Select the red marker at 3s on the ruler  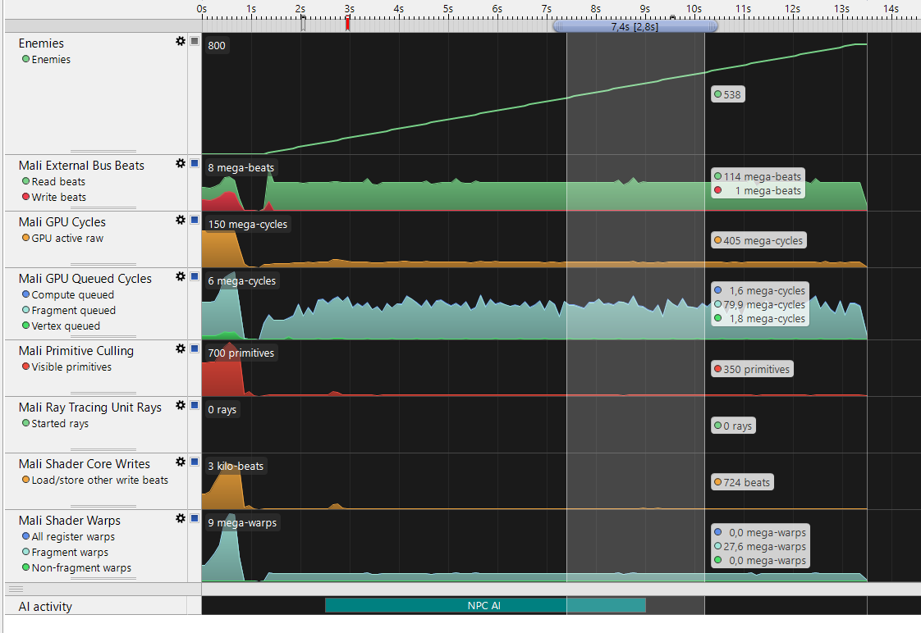point(348,24)
